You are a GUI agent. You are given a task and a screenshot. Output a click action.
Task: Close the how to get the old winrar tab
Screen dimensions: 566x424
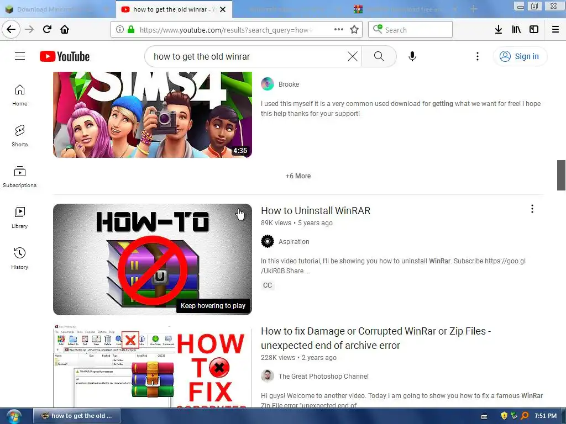coord(223,9)
